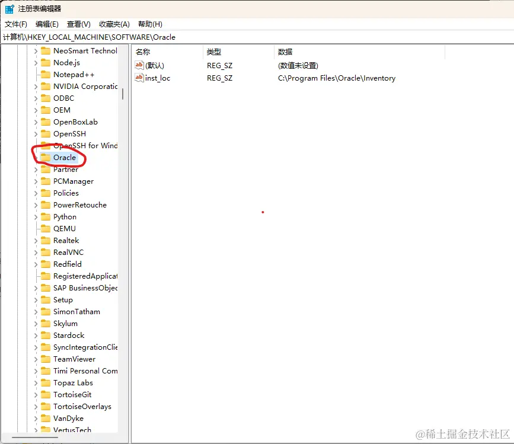Click the QEMU folder icon
Viewport: 514px width, 444px height.
[x=45, y=228]
